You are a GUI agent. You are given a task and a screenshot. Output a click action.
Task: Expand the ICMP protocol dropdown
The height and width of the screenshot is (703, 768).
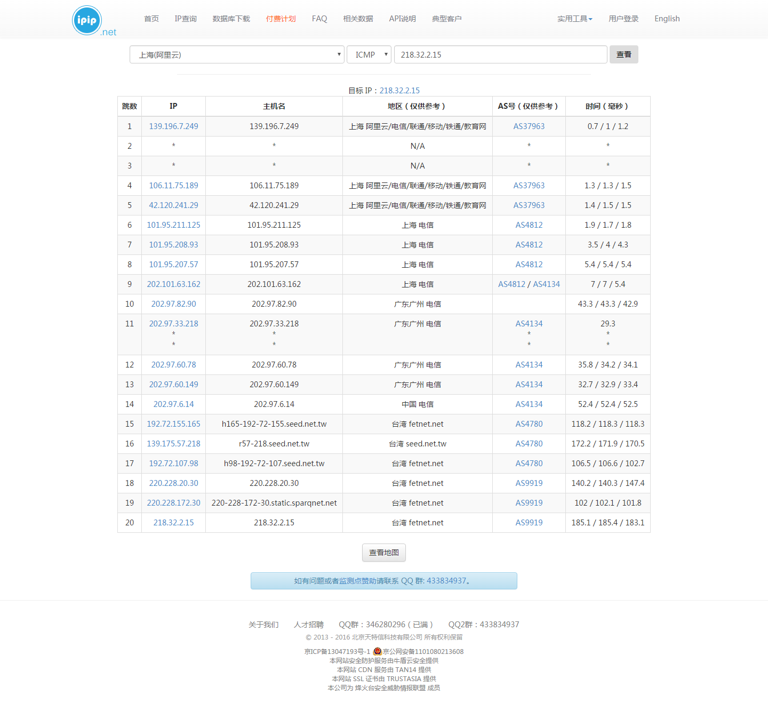pos(369,54)
